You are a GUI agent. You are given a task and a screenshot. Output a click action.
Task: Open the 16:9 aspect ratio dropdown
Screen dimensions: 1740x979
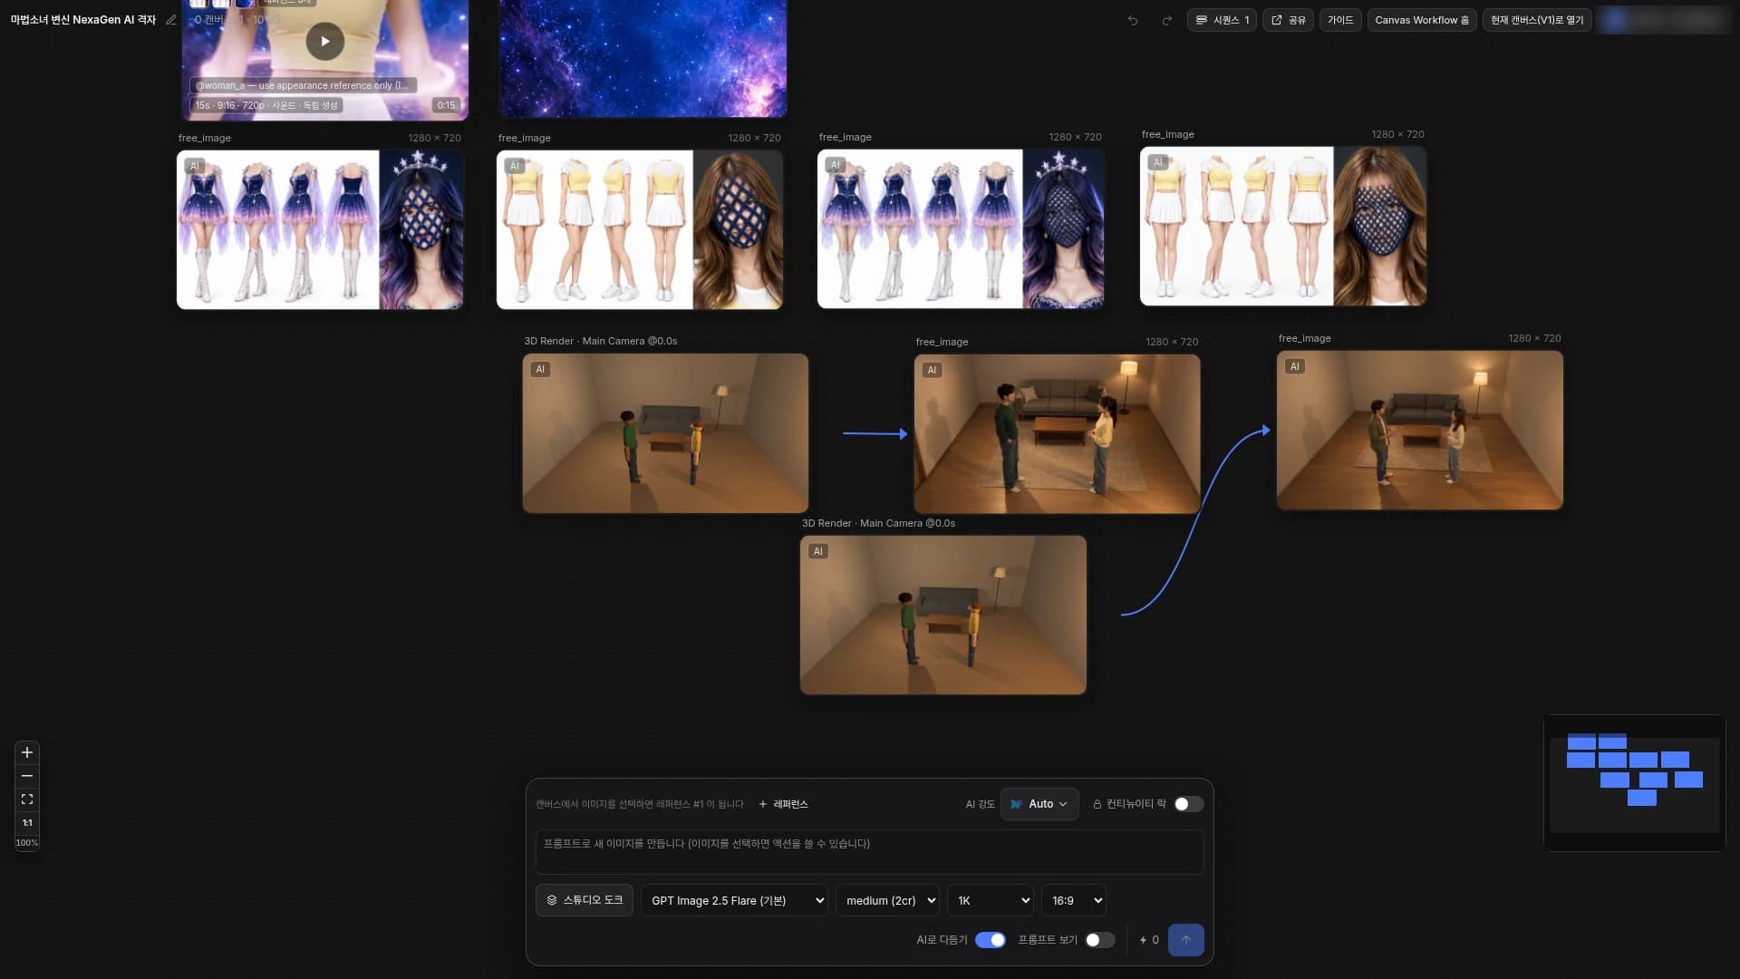pyautogui.click(x=1074, y=901)
